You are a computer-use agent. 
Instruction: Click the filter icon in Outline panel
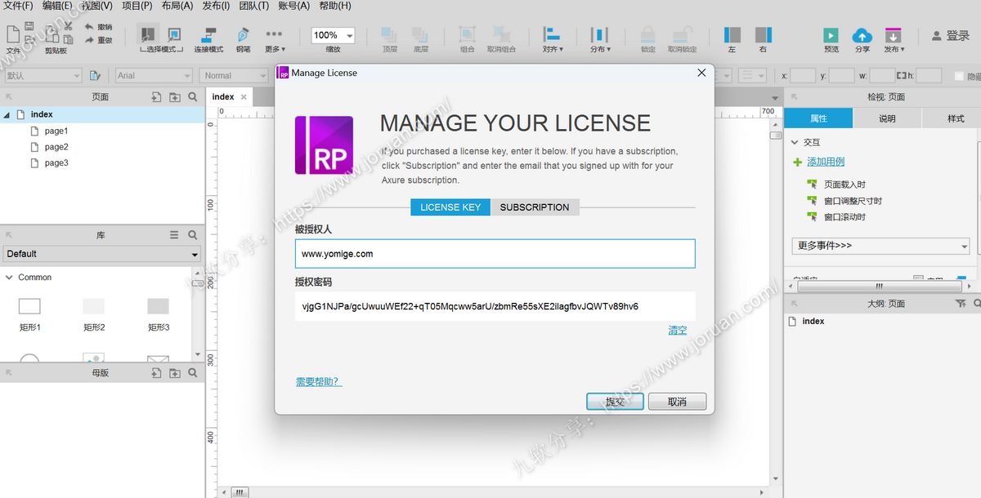click(x=961, y=304)
